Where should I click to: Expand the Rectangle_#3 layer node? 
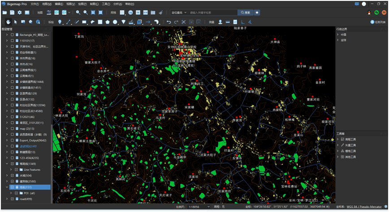(7, 35)
